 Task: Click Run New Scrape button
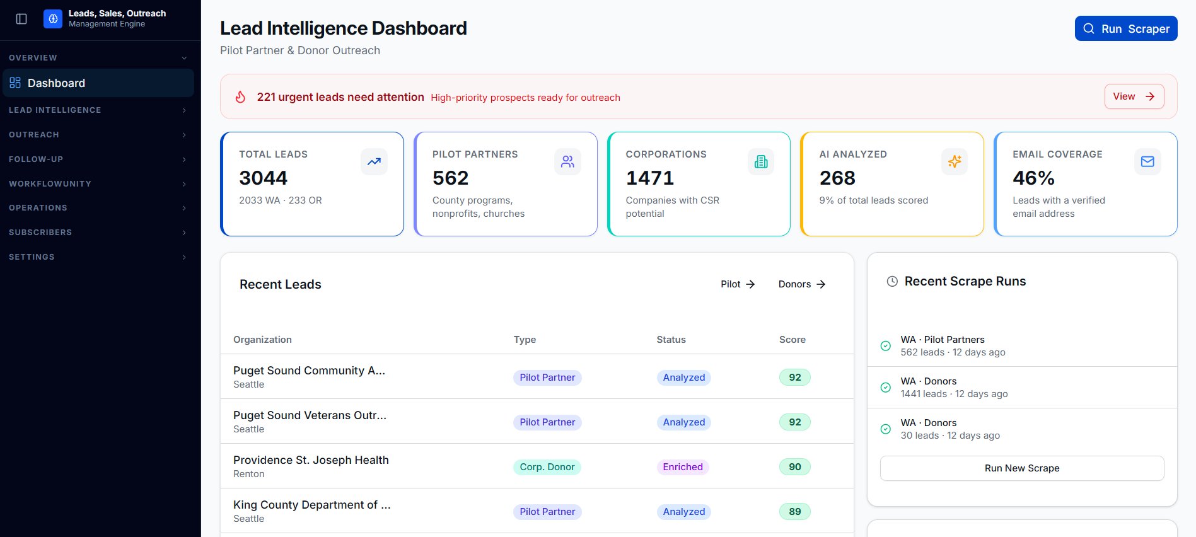pyautogui.click(x=1022, y=468)
